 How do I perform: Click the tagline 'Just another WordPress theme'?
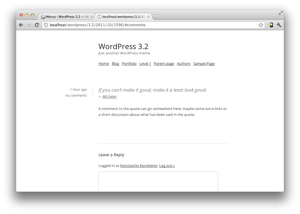[124, 53]
